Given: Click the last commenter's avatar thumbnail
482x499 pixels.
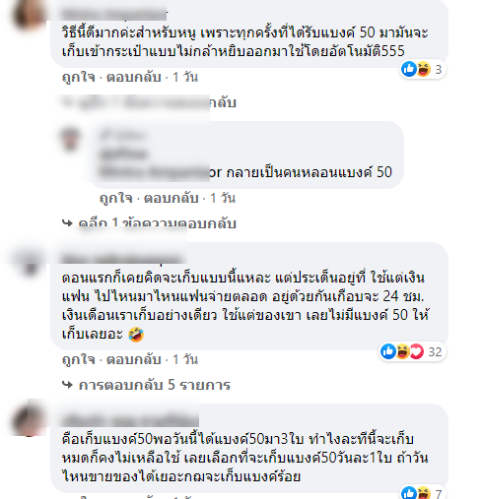Looking at the screenshot, I should [x=29, y=420].
